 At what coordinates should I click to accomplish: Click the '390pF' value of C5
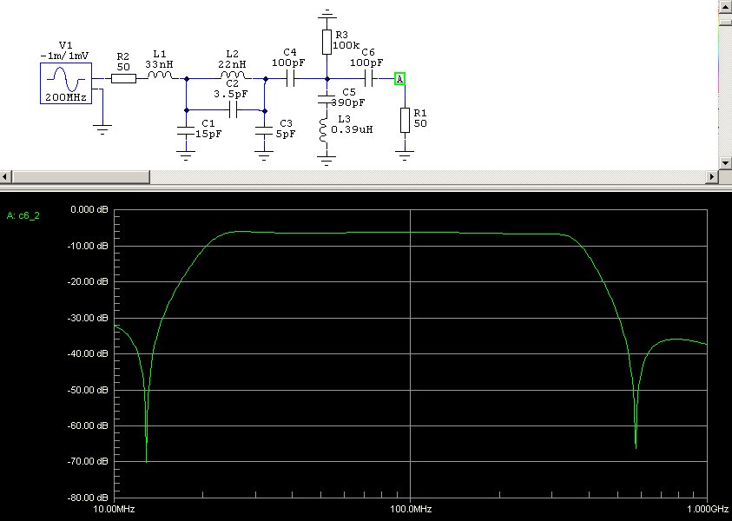coord(348,102)
